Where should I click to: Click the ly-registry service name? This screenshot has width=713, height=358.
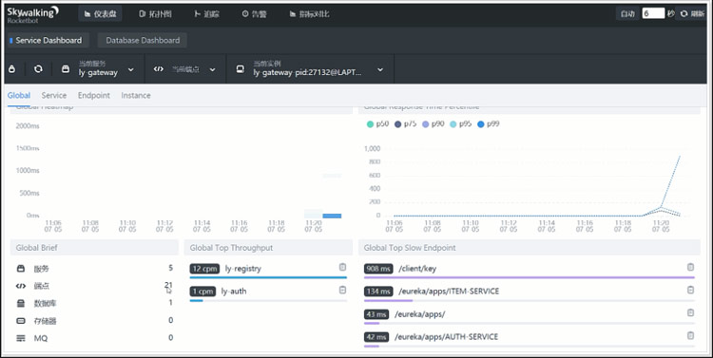coord(242,269)
